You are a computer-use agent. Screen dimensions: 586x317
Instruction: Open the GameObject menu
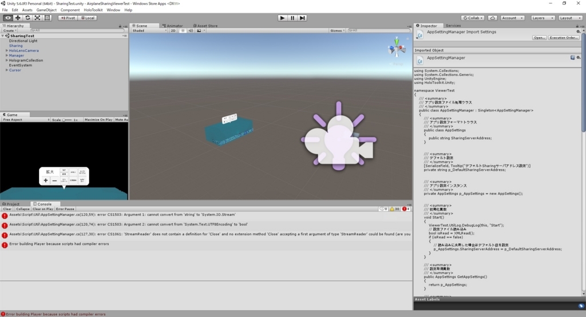(x=46, y=10)
